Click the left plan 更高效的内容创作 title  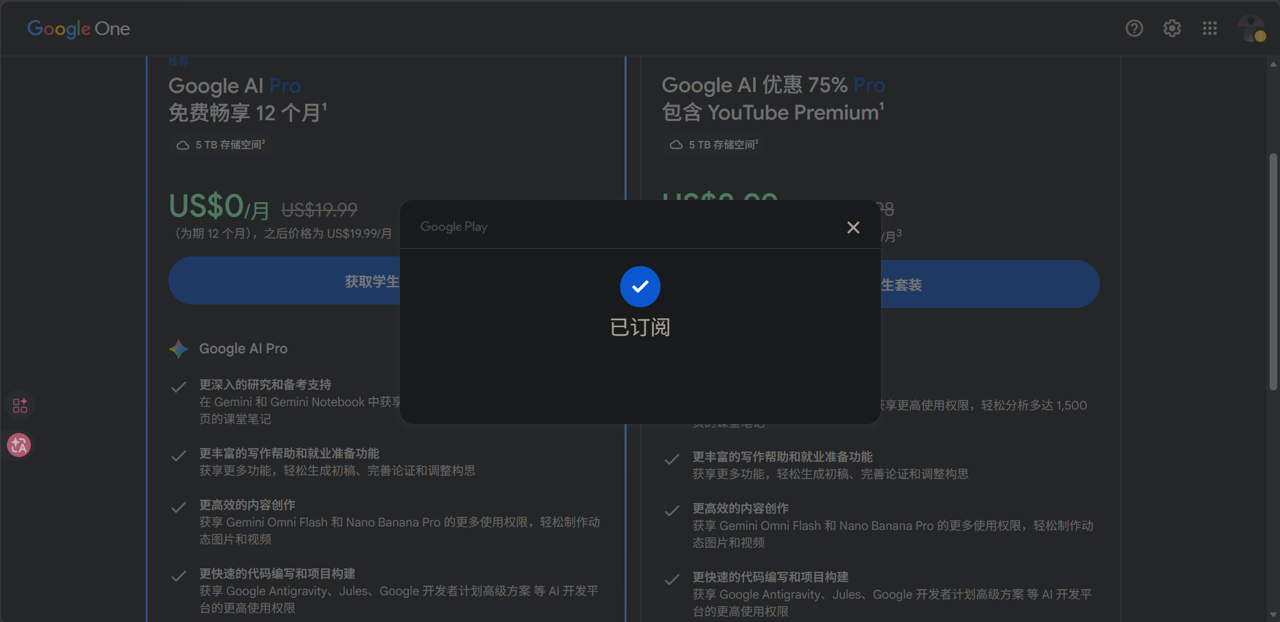click(x=247, y=505)
